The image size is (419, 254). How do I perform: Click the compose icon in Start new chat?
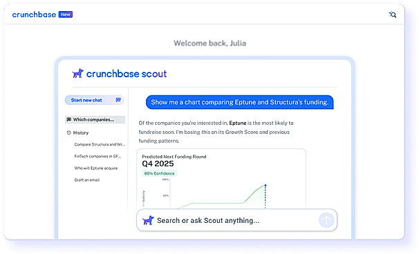118,100
